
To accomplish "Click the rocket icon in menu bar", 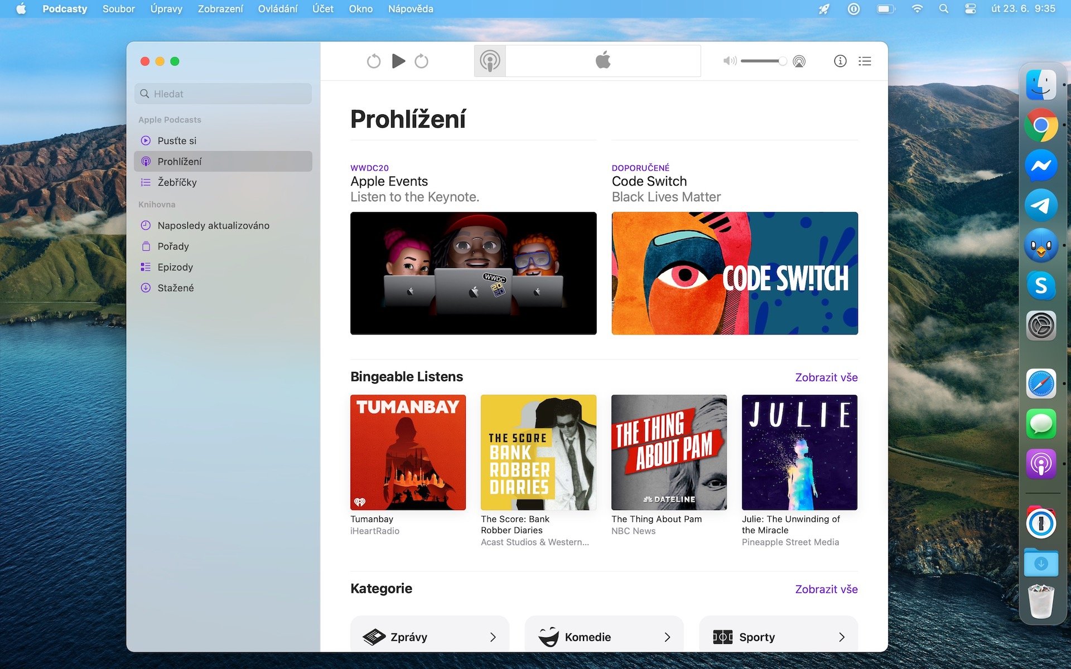I will [x=824, y=9].
